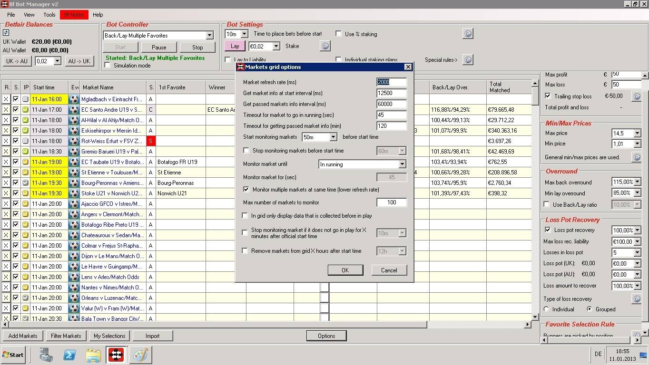Click the refresh balances icon under Betfair Balances
This screenshot has height=365, width=649.
[x=6, y=33]
